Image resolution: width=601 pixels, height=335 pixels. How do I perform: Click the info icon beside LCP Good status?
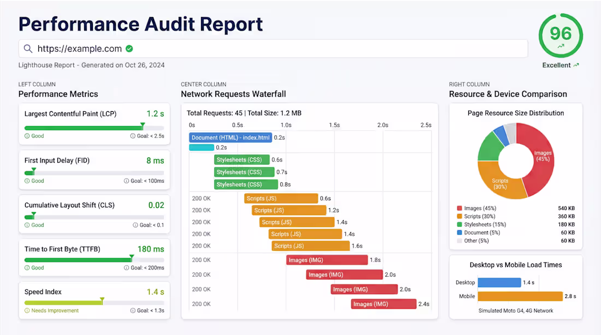(27, 136)
